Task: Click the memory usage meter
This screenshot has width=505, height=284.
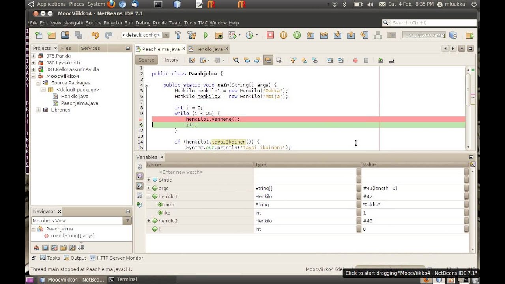Action: [x=424, y=35]
